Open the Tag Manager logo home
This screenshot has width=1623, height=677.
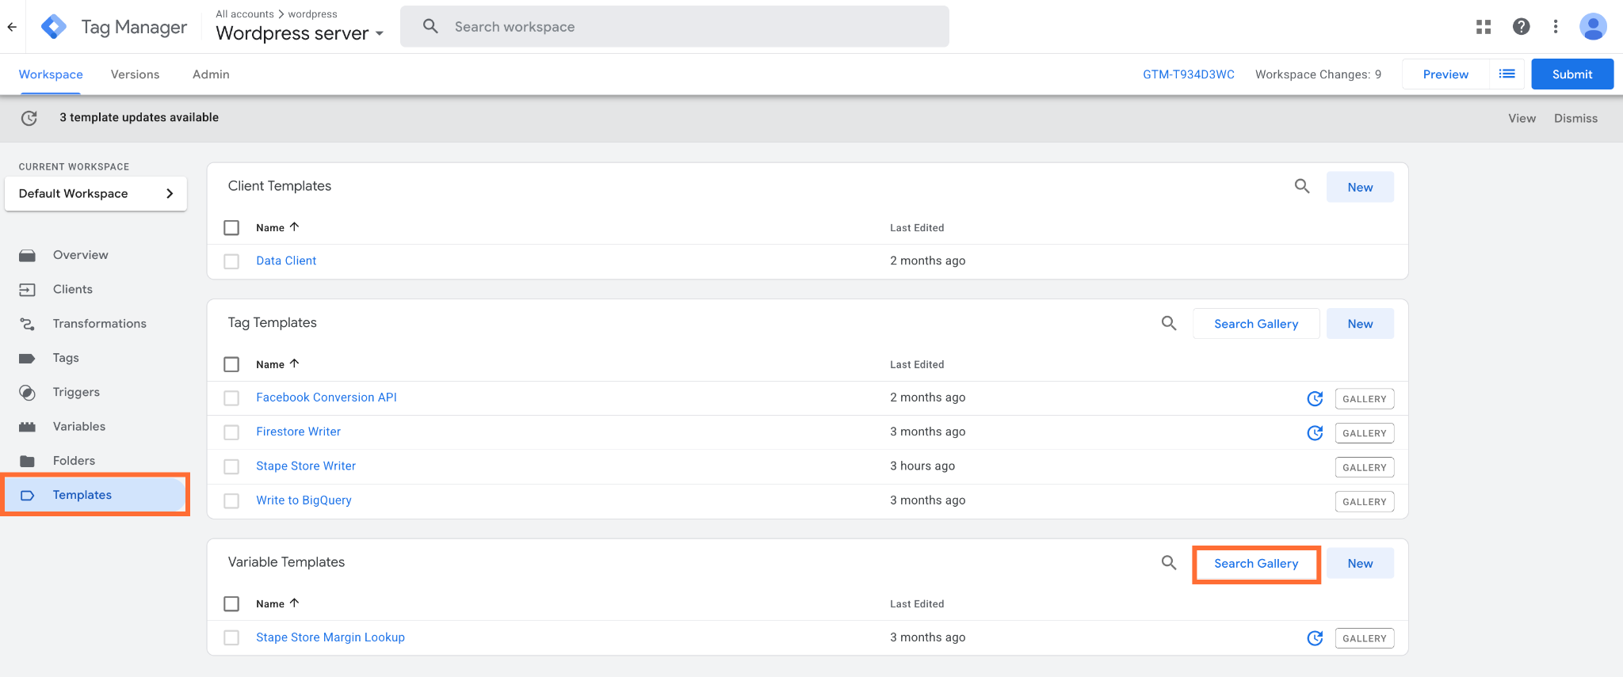(53, 27)
